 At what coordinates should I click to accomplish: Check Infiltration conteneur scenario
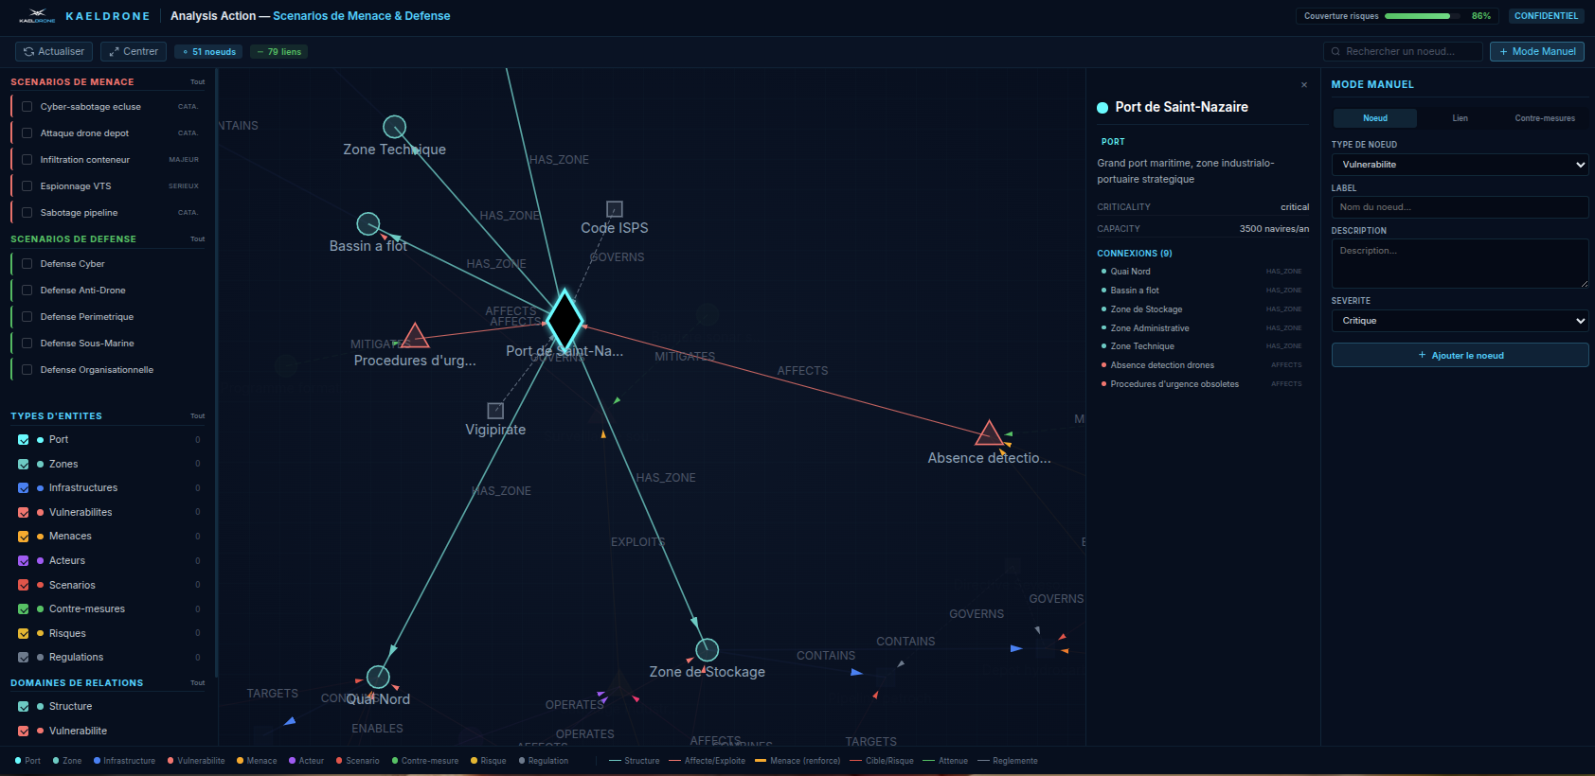[x=27, y=160]
